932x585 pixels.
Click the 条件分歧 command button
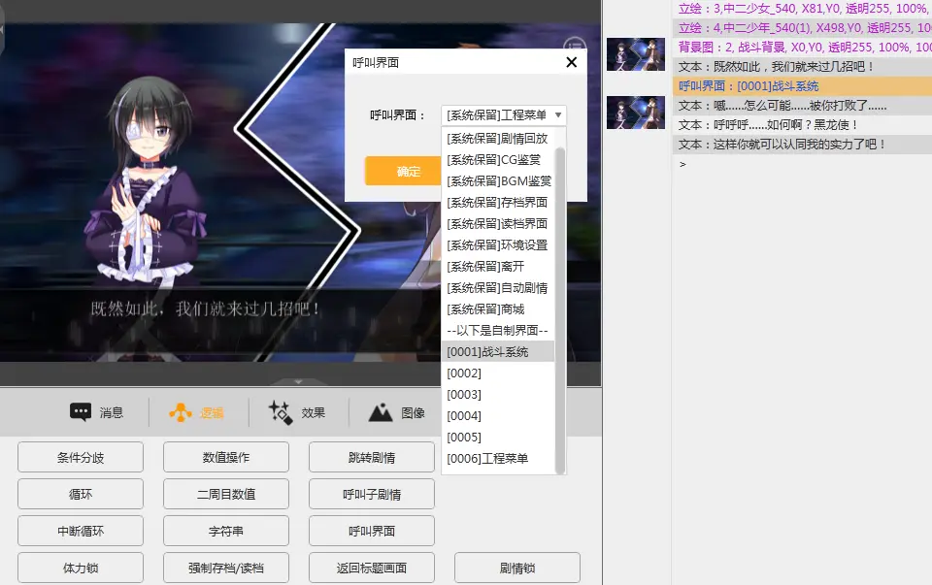(x=81, y=457)
